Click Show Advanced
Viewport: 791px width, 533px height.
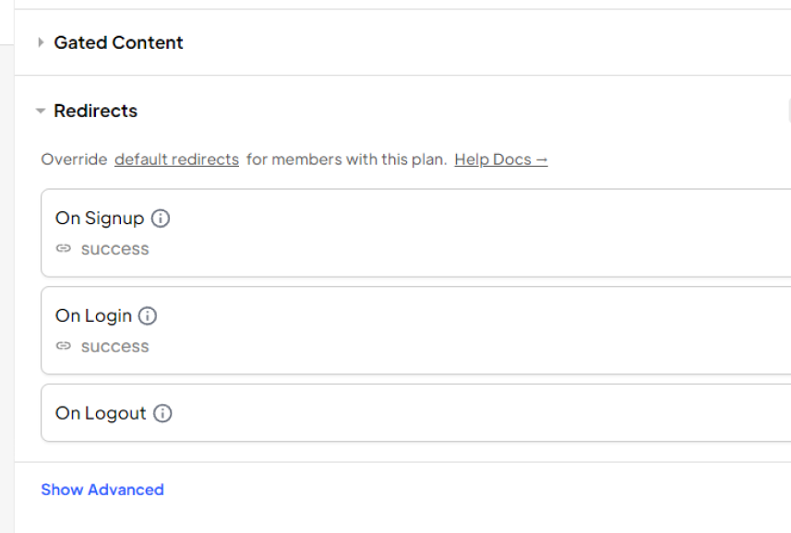pos(102,490)
